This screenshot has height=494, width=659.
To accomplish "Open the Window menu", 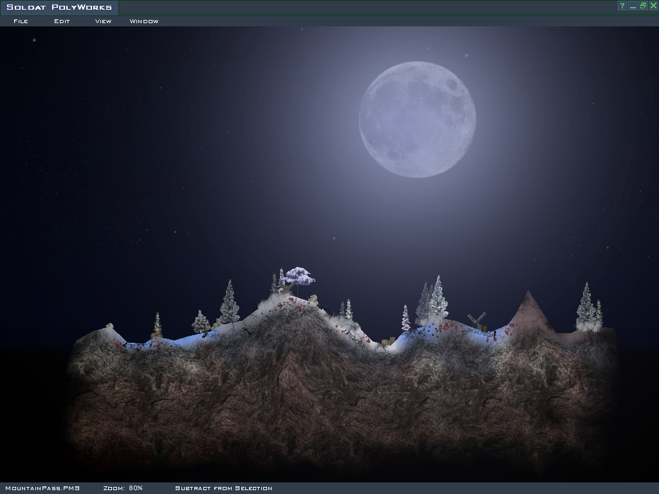I will (144, 21).
